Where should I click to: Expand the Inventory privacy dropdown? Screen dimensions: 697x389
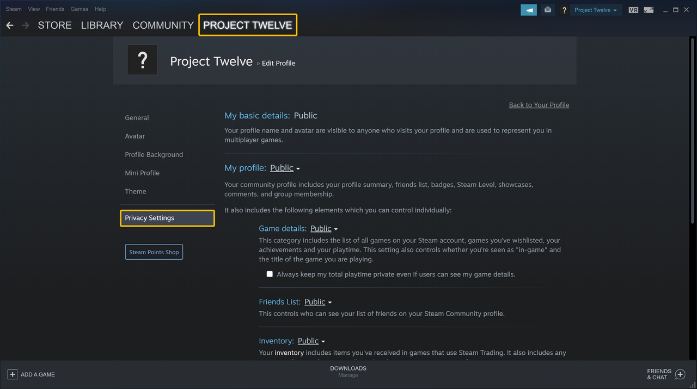(311, 341)
